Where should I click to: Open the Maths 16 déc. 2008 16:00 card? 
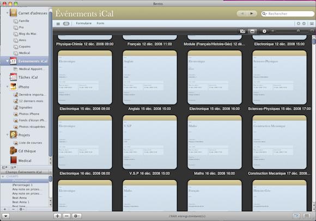pyautogui.click(x=215, y=142)
